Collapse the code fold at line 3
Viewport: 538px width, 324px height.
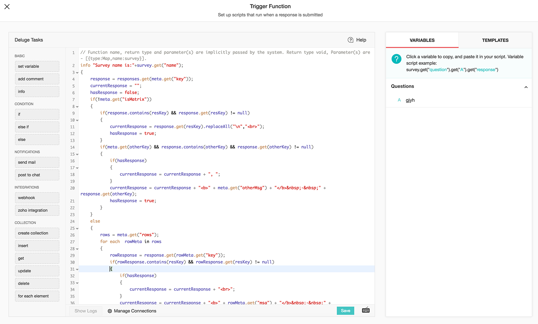77,73
